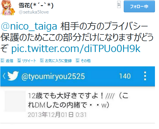Open the @nico_taiga mention link
The image size is (159, 129).
click(29, 26)
